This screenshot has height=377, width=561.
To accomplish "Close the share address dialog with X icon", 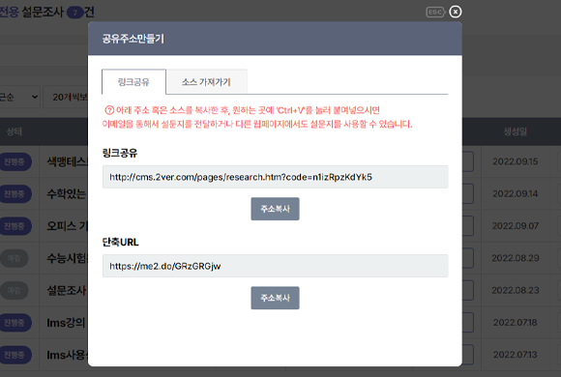I will (x=456, y=12).
